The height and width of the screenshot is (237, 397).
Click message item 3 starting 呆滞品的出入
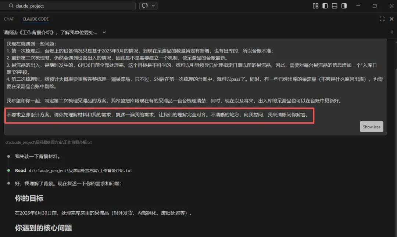click(x=192, y=69)
